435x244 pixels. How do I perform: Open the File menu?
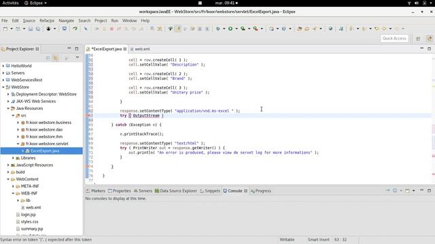point(5,21)
